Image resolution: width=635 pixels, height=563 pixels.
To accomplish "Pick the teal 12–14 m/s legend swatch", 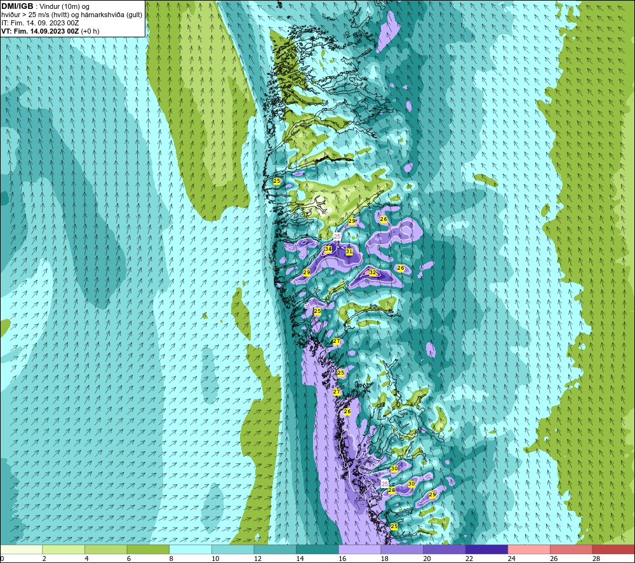I will (x=275, y=549).
